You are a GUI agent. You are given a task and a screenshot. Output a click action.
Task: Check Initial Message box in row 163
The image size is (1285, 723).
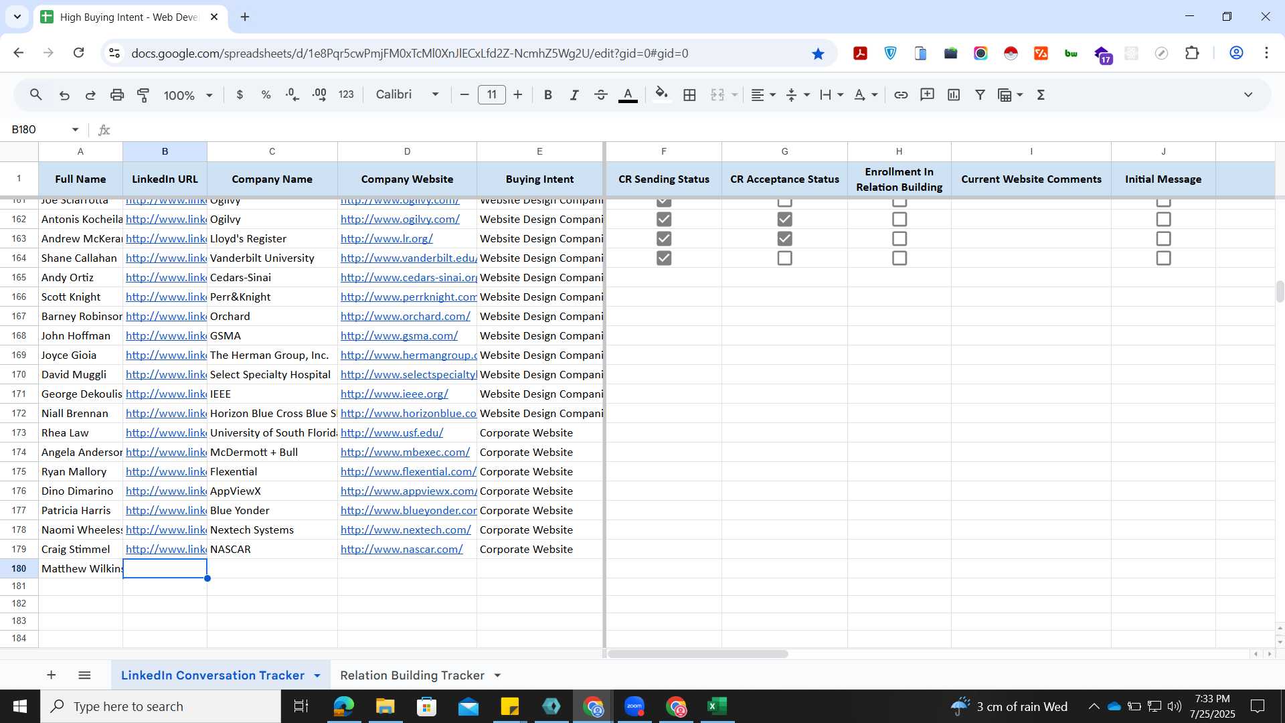1163,238
